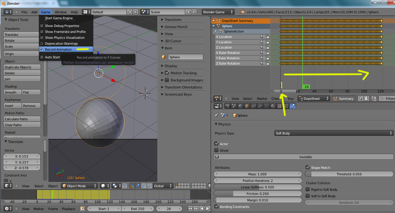Enable the Ghost checkbox
Viewport: 395px width, 213px height.
[x=216, y=150]
